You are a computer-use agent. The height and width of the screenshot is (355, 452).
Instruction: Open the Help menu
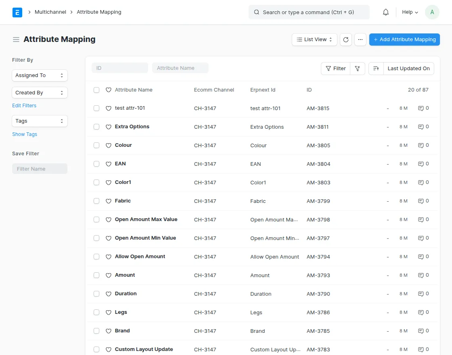[x=409, y=12]
